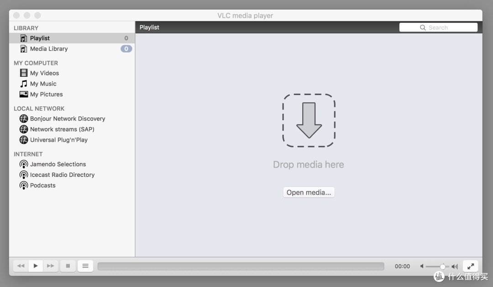
Task: Click the search magnifier icon
Action: click(423, 27)
